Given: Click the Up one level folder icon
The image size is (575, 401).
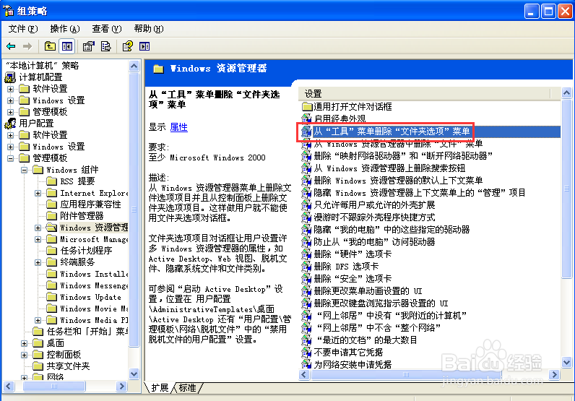Looking at the screenshot, I should [x=51, y=46].
